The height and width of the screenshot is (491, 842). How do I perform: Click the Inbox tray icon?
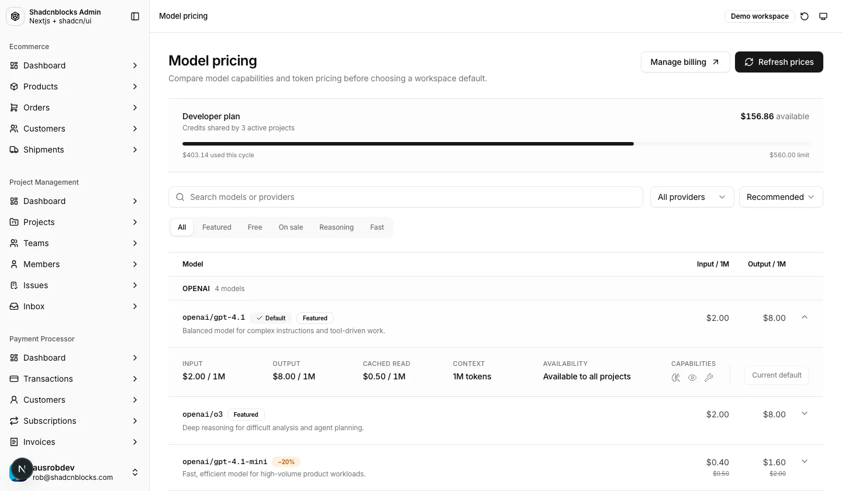point(14,306)
